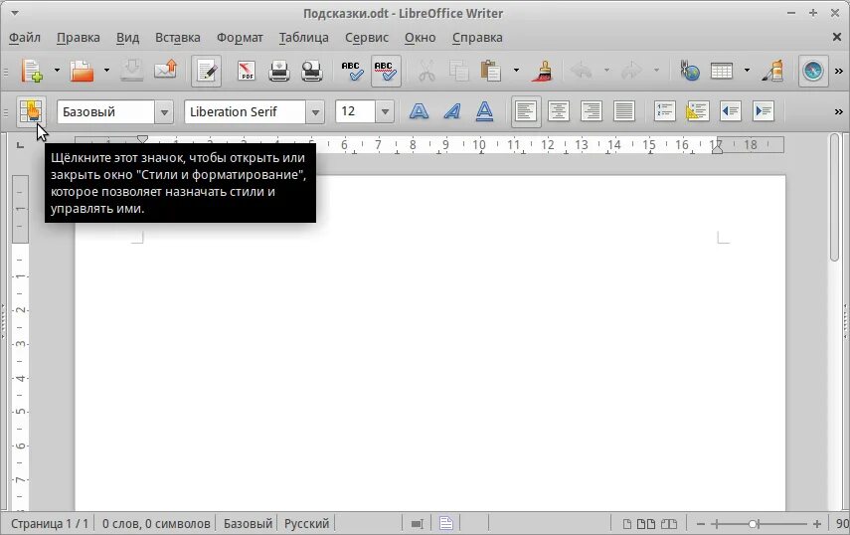Open the Navigator compass icon
The image size is (850, 535).
813,71
